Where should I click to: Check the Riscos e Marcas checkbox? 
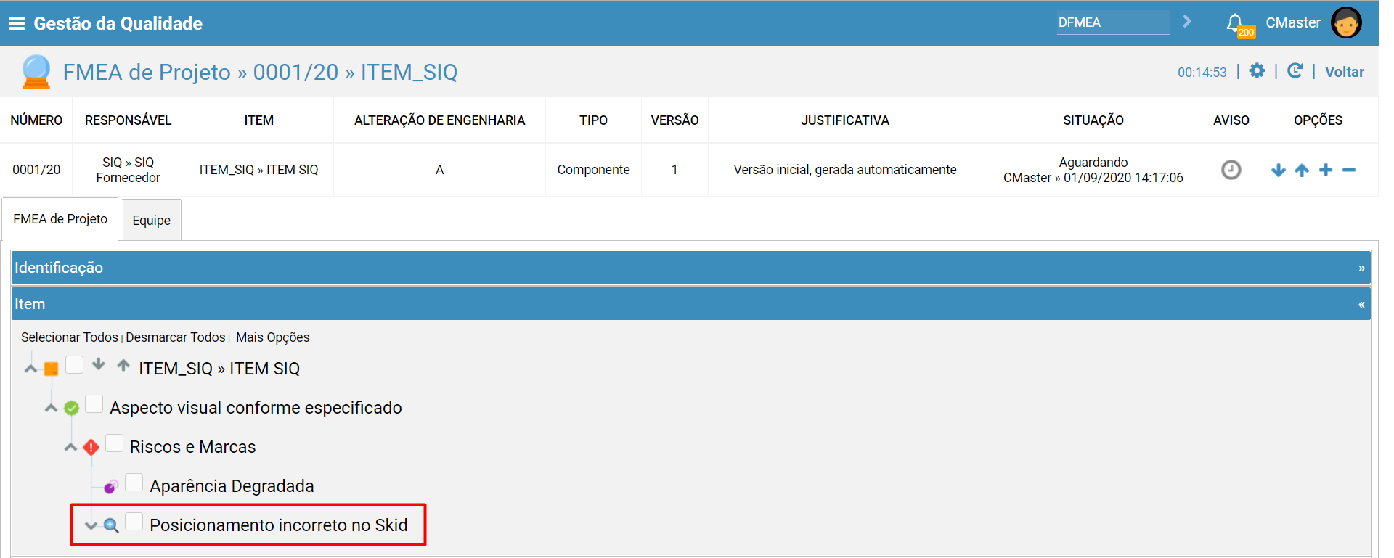(x=114, y=443)
